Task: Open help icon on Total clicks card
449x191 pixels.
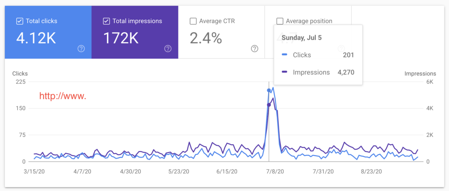Action: pyautogui.click(x=81, y=49)
